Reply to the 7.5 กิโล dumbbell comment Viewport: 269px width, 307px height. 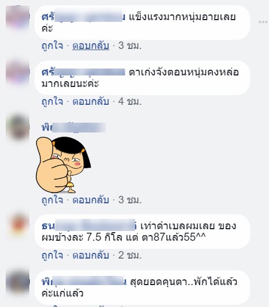click(91, 255)
